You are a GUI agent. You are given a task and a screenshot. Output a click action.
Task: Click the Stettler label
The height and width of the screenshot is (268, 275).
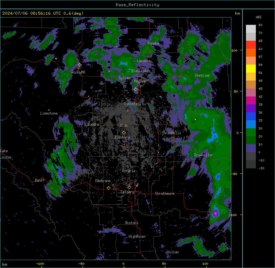[202, 75]
